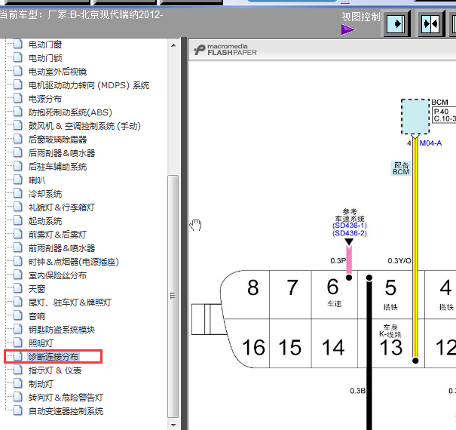This screenshot has width=456, height=430.
Task: Click document icon beside 音响
Action: click(18, 315)
